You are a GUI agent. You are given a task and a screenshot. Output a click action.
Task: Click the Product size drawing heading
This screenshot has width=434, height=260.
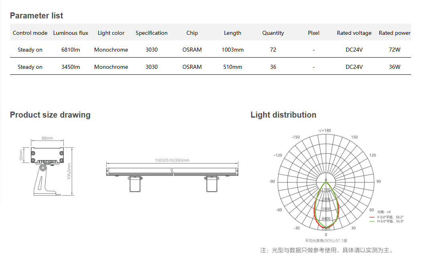click(x=50, y=115)
